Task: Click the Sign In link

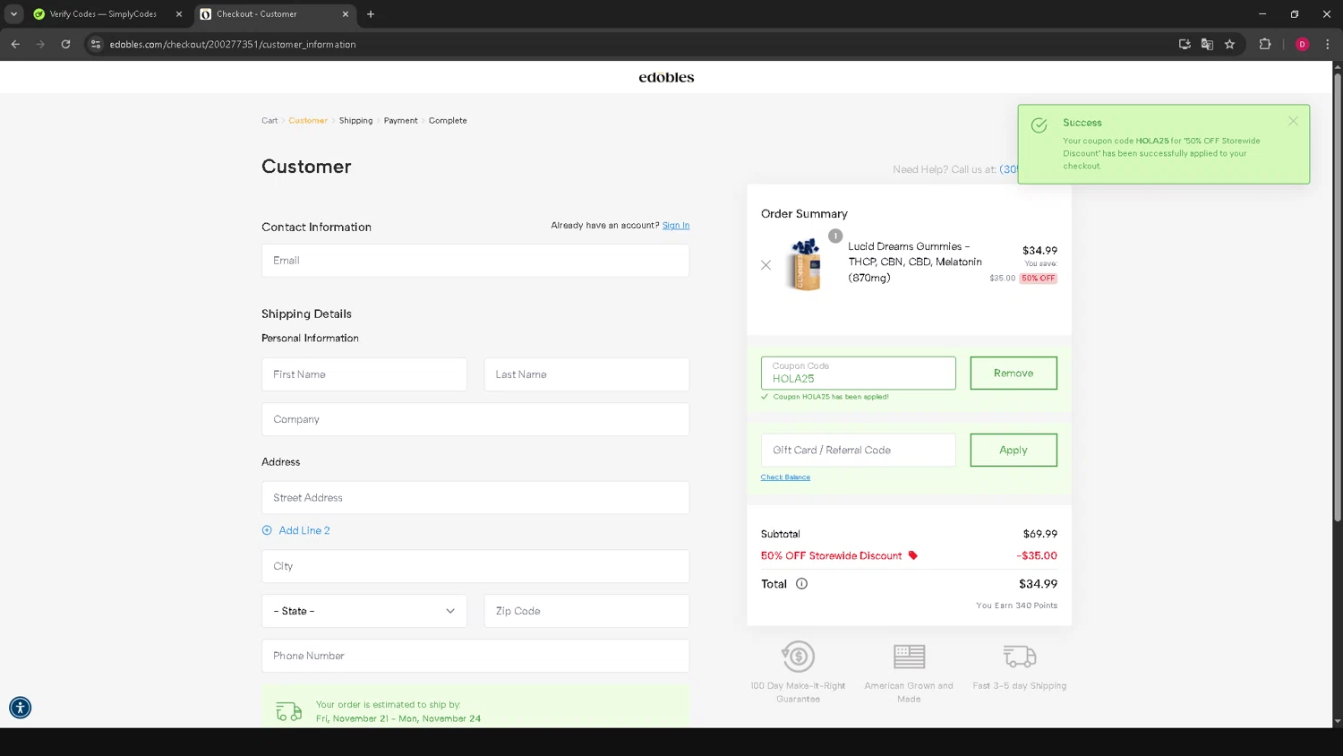Action: [676, 225]
